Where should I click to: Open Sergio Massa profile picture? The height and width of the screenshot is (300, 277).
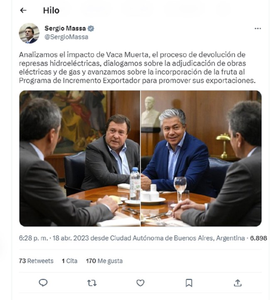(x=29, y=33)
